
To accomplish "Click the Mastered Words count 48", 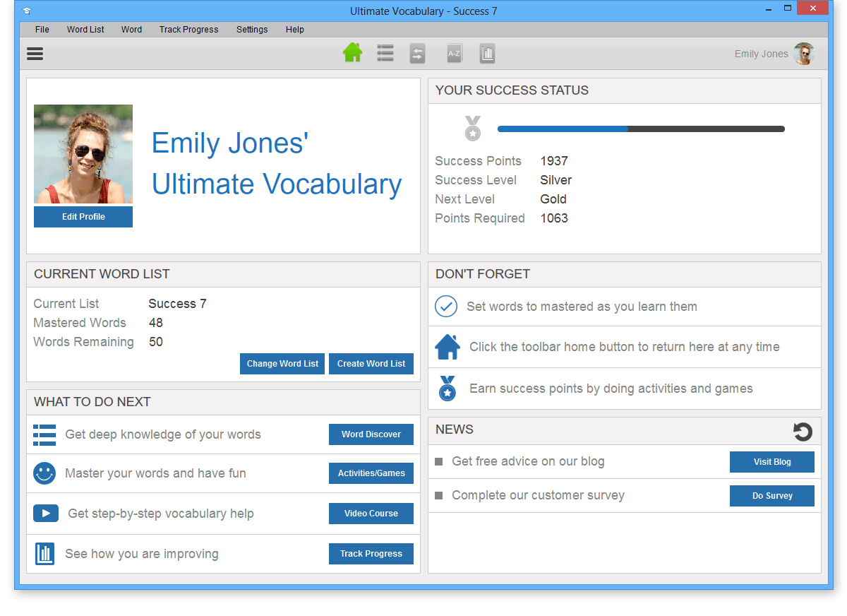I will click(x=156, y=323).
